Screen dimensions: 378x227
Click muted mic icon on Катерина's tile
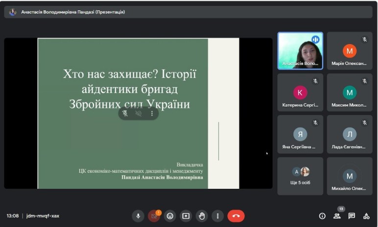[315, 81]
